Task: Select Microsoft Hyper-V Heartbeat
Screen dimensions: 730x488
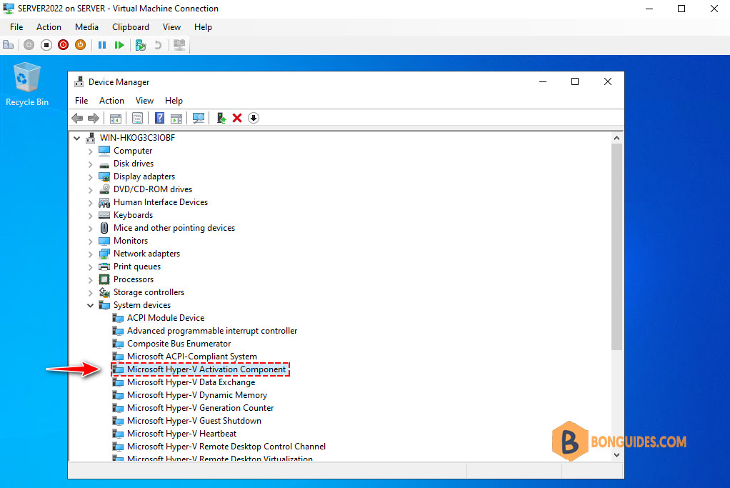Action: (x=181, y=434)
